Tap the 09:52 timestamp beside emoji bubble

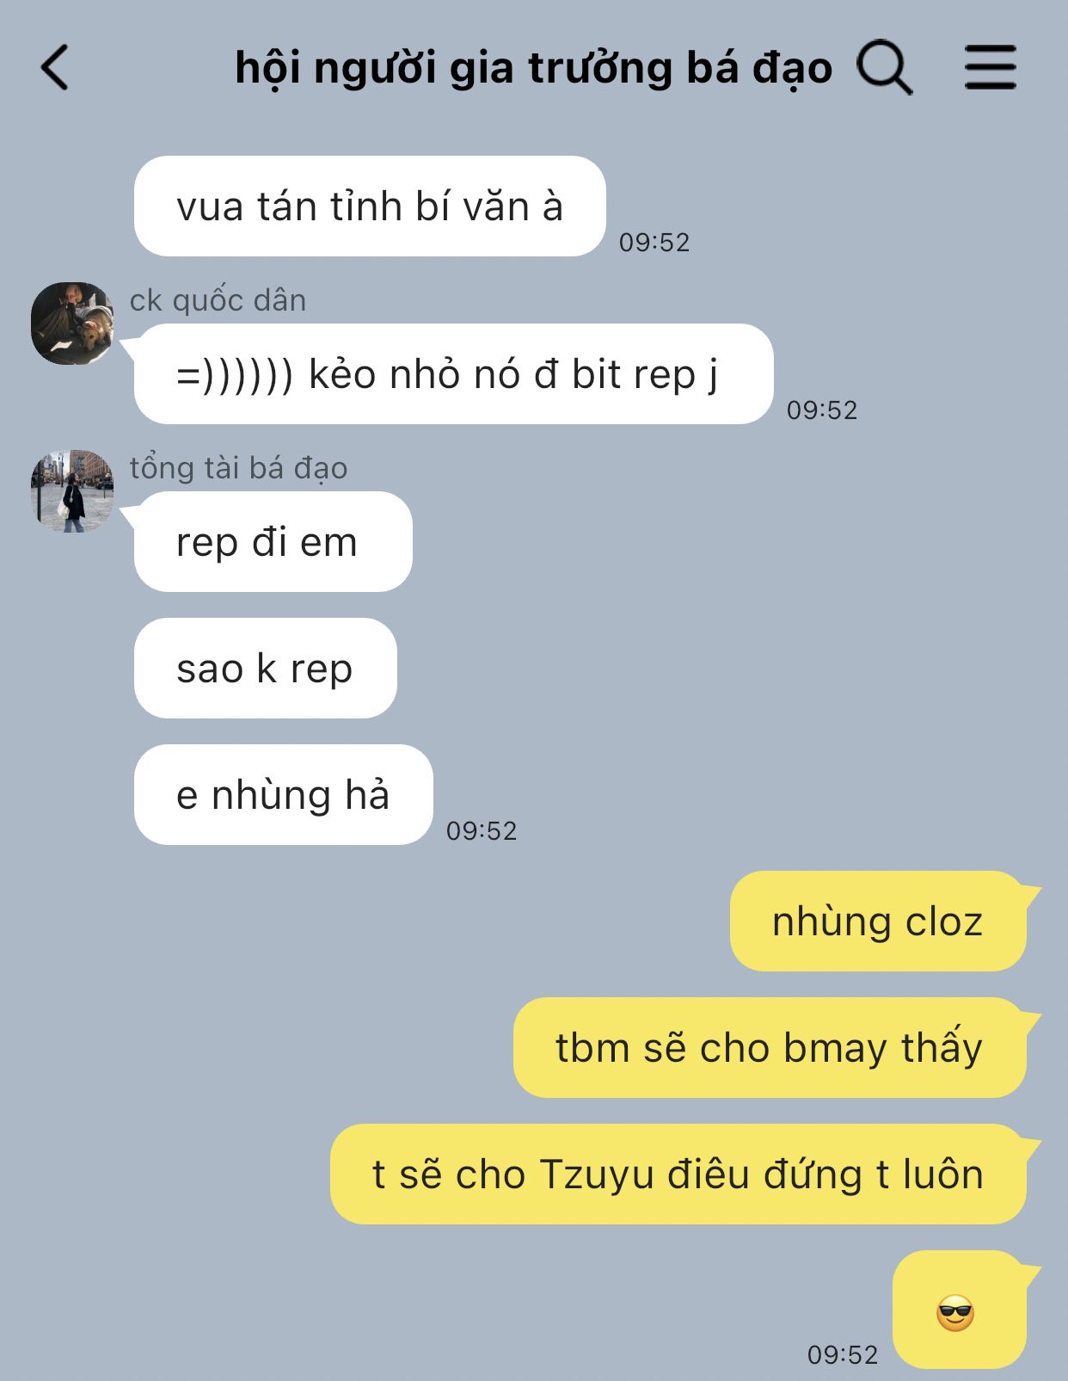point(843,1355)
